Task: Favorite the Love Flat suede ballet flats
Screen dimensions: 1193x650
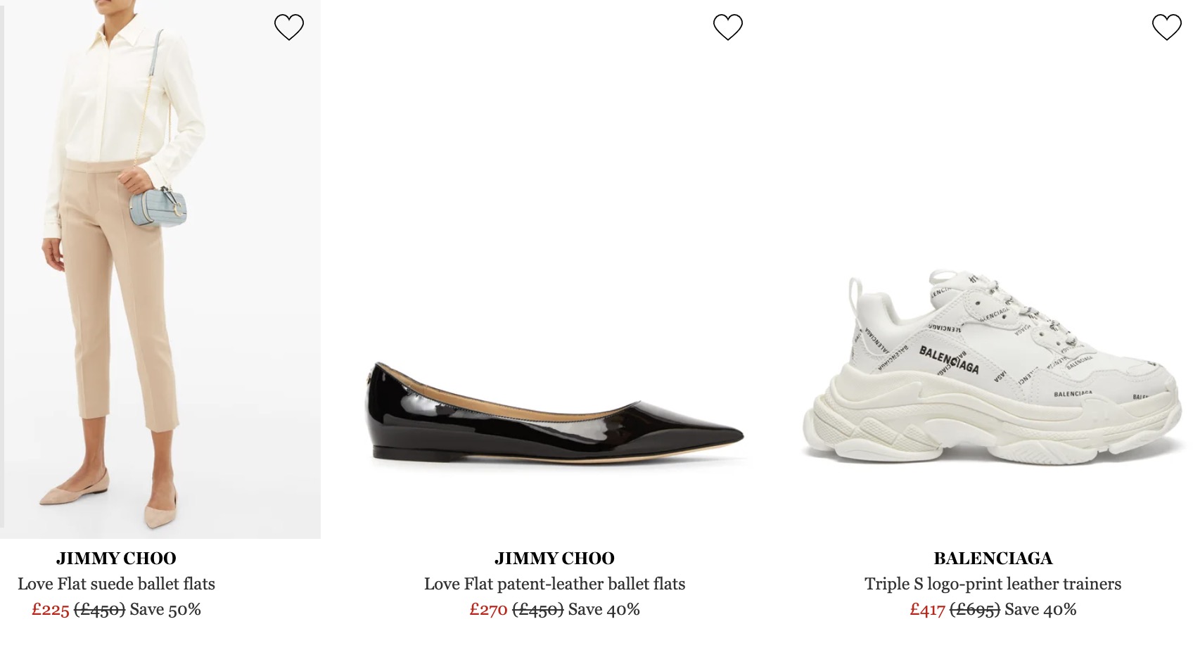Action: click(x=288, y=27)
